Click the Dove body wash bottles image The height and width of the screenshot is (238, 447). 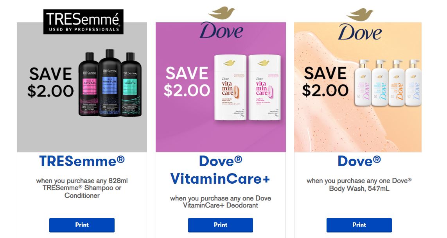tap(388, 83)
